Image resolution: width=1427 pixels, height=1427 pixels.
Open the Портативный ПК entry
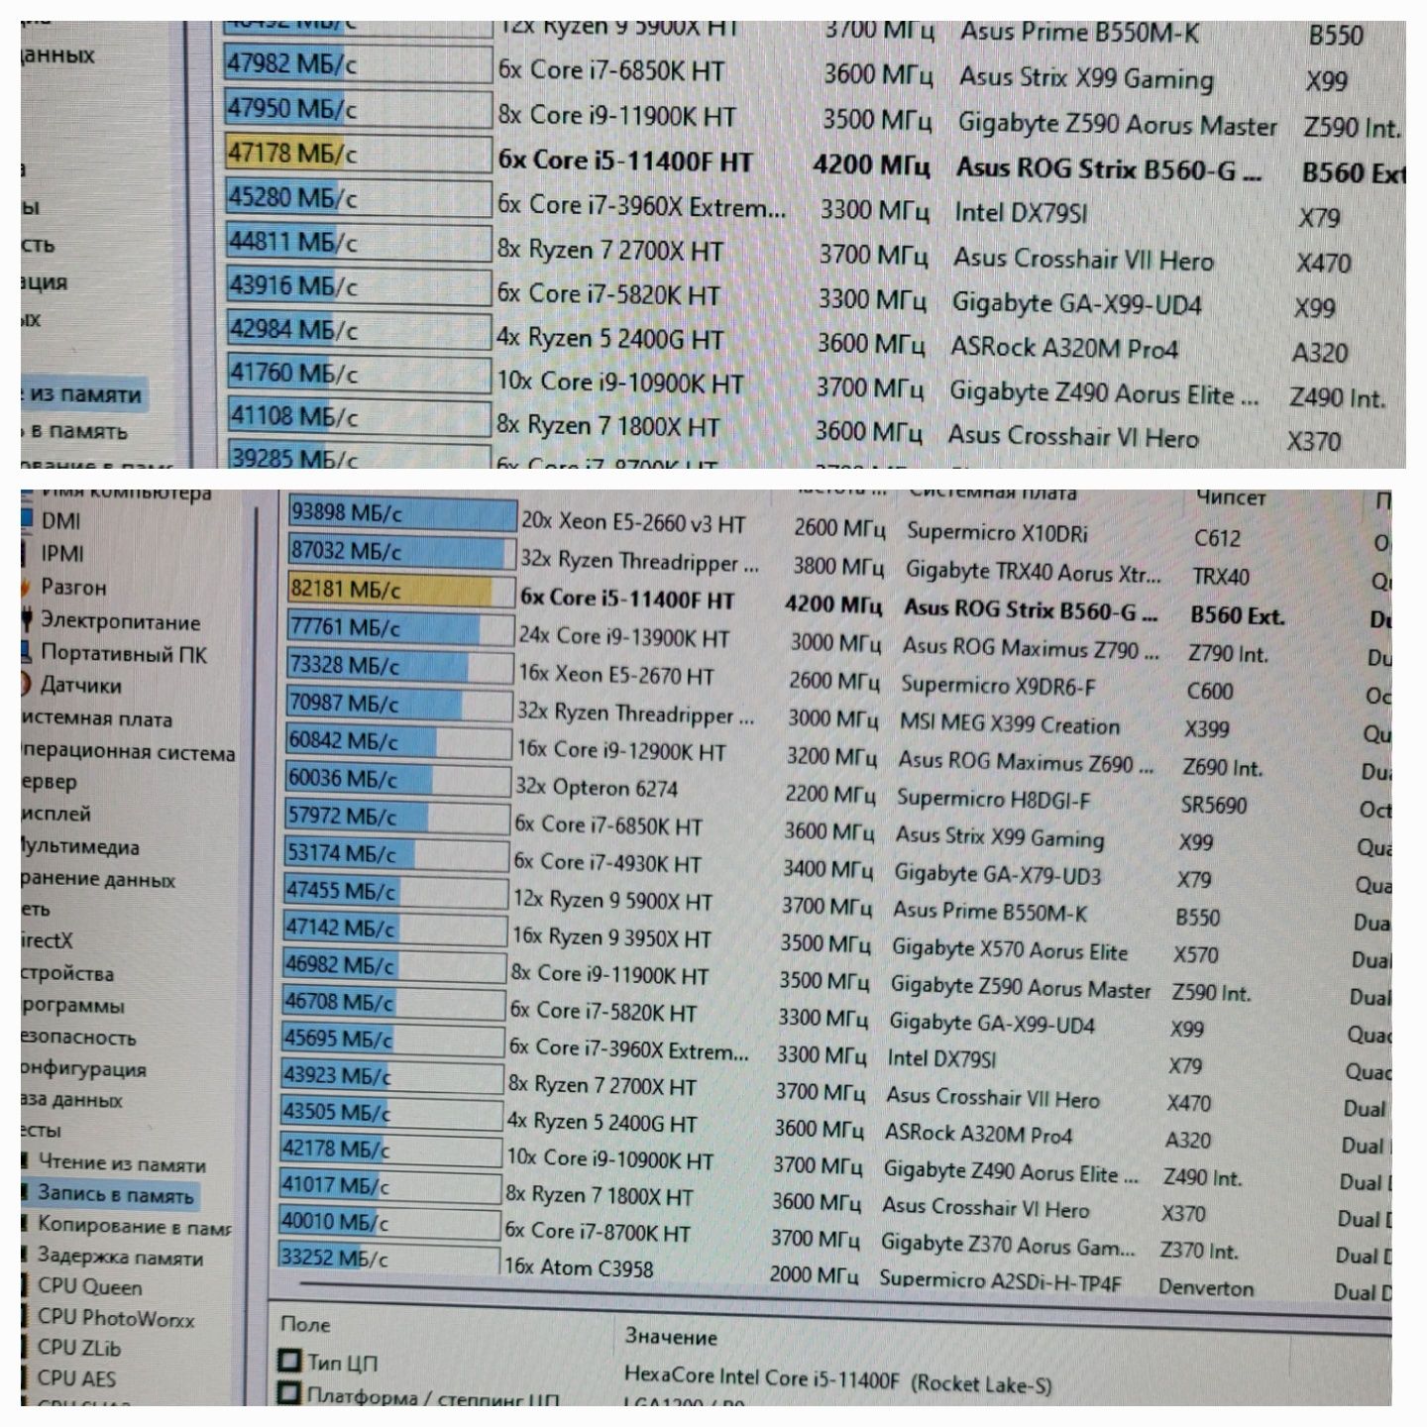[124, 654]
